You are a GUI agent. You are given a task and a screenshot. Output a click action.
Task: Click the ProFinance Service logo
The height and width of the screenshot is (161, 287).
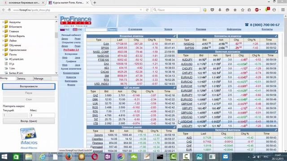pyautogui.click(x=76, y=21)
